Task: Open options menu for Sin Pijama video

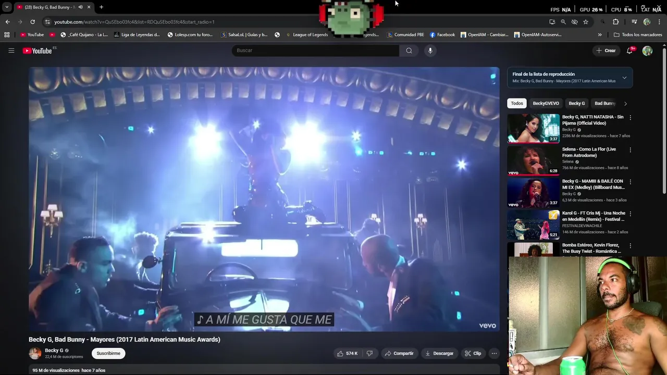Action: pos(630,118)
